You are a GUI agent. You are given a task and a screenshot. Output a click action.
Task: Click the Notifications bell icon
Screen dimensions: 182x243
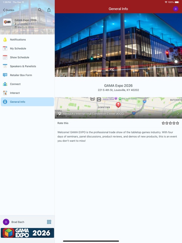tap(5, 40)
